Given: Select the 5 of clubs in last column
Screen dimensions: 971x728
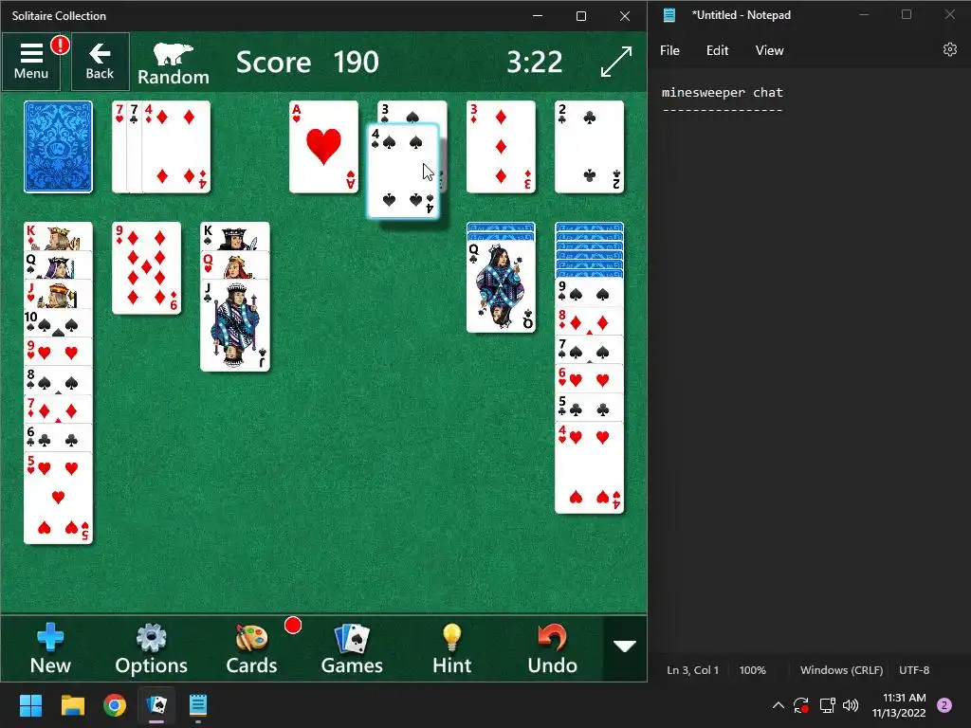Looking at the screenshot, I should [590, 408].
